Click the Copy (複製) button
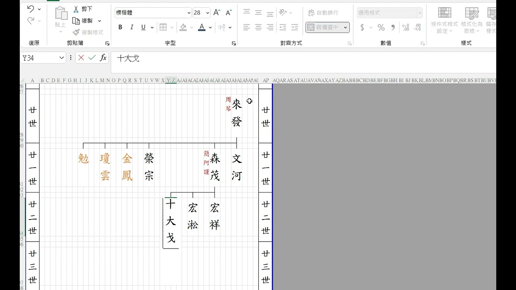Screen dimensions: 516x290 tap(83, 21)
